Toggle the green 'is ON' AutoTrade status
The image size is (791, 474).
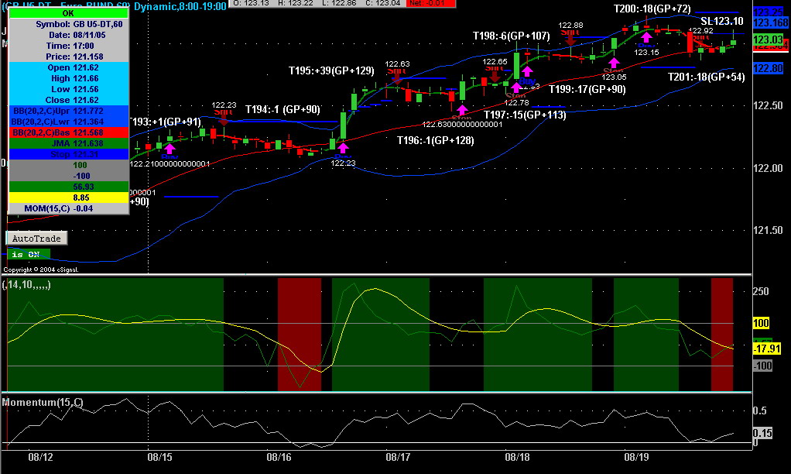[28, 254]
